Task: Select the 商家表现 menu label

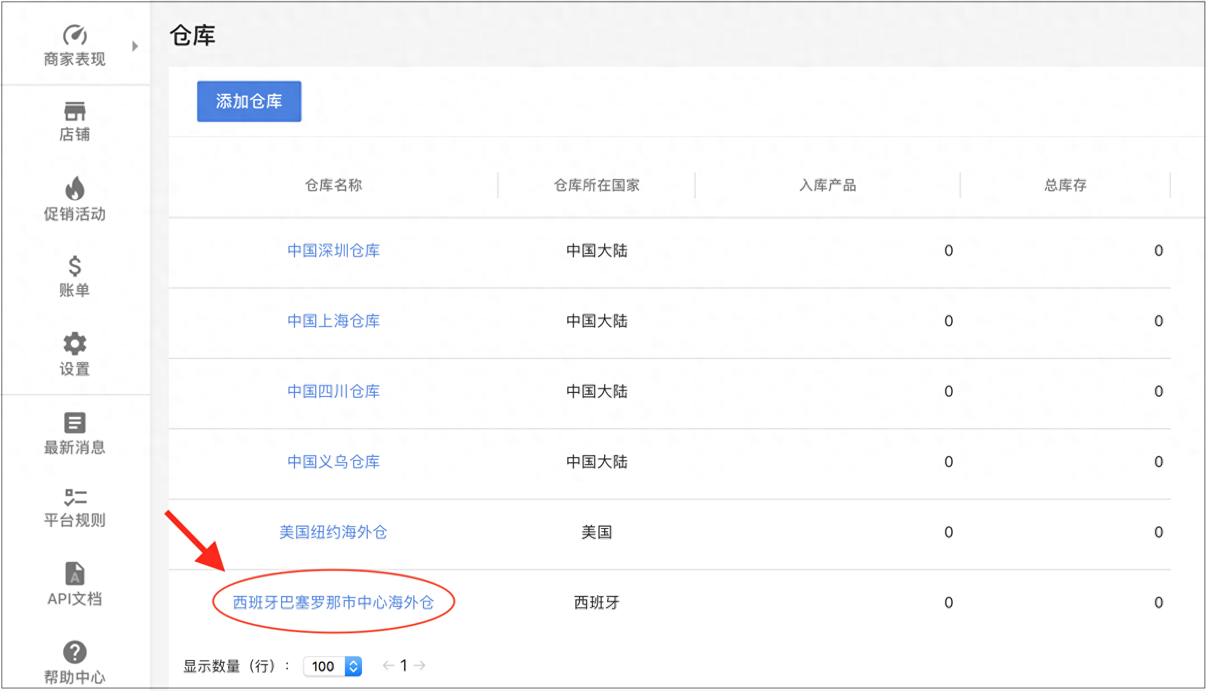Action: [x=74, y=59]
